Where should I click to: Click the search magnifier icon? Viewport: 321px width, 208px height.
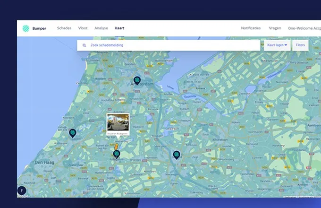[x=84, y=45]
